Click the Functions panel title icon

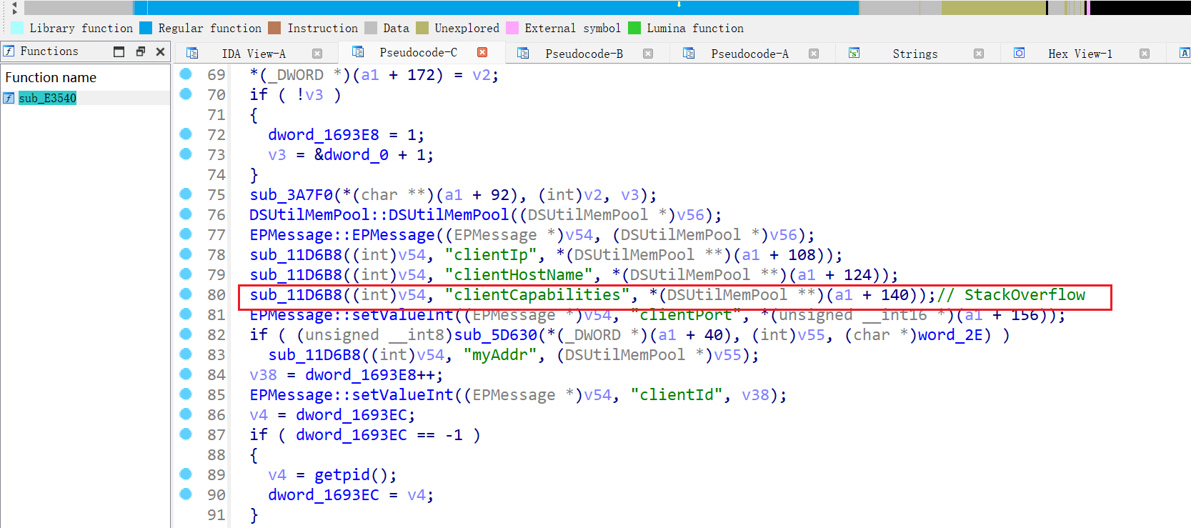tap(9, 51)
